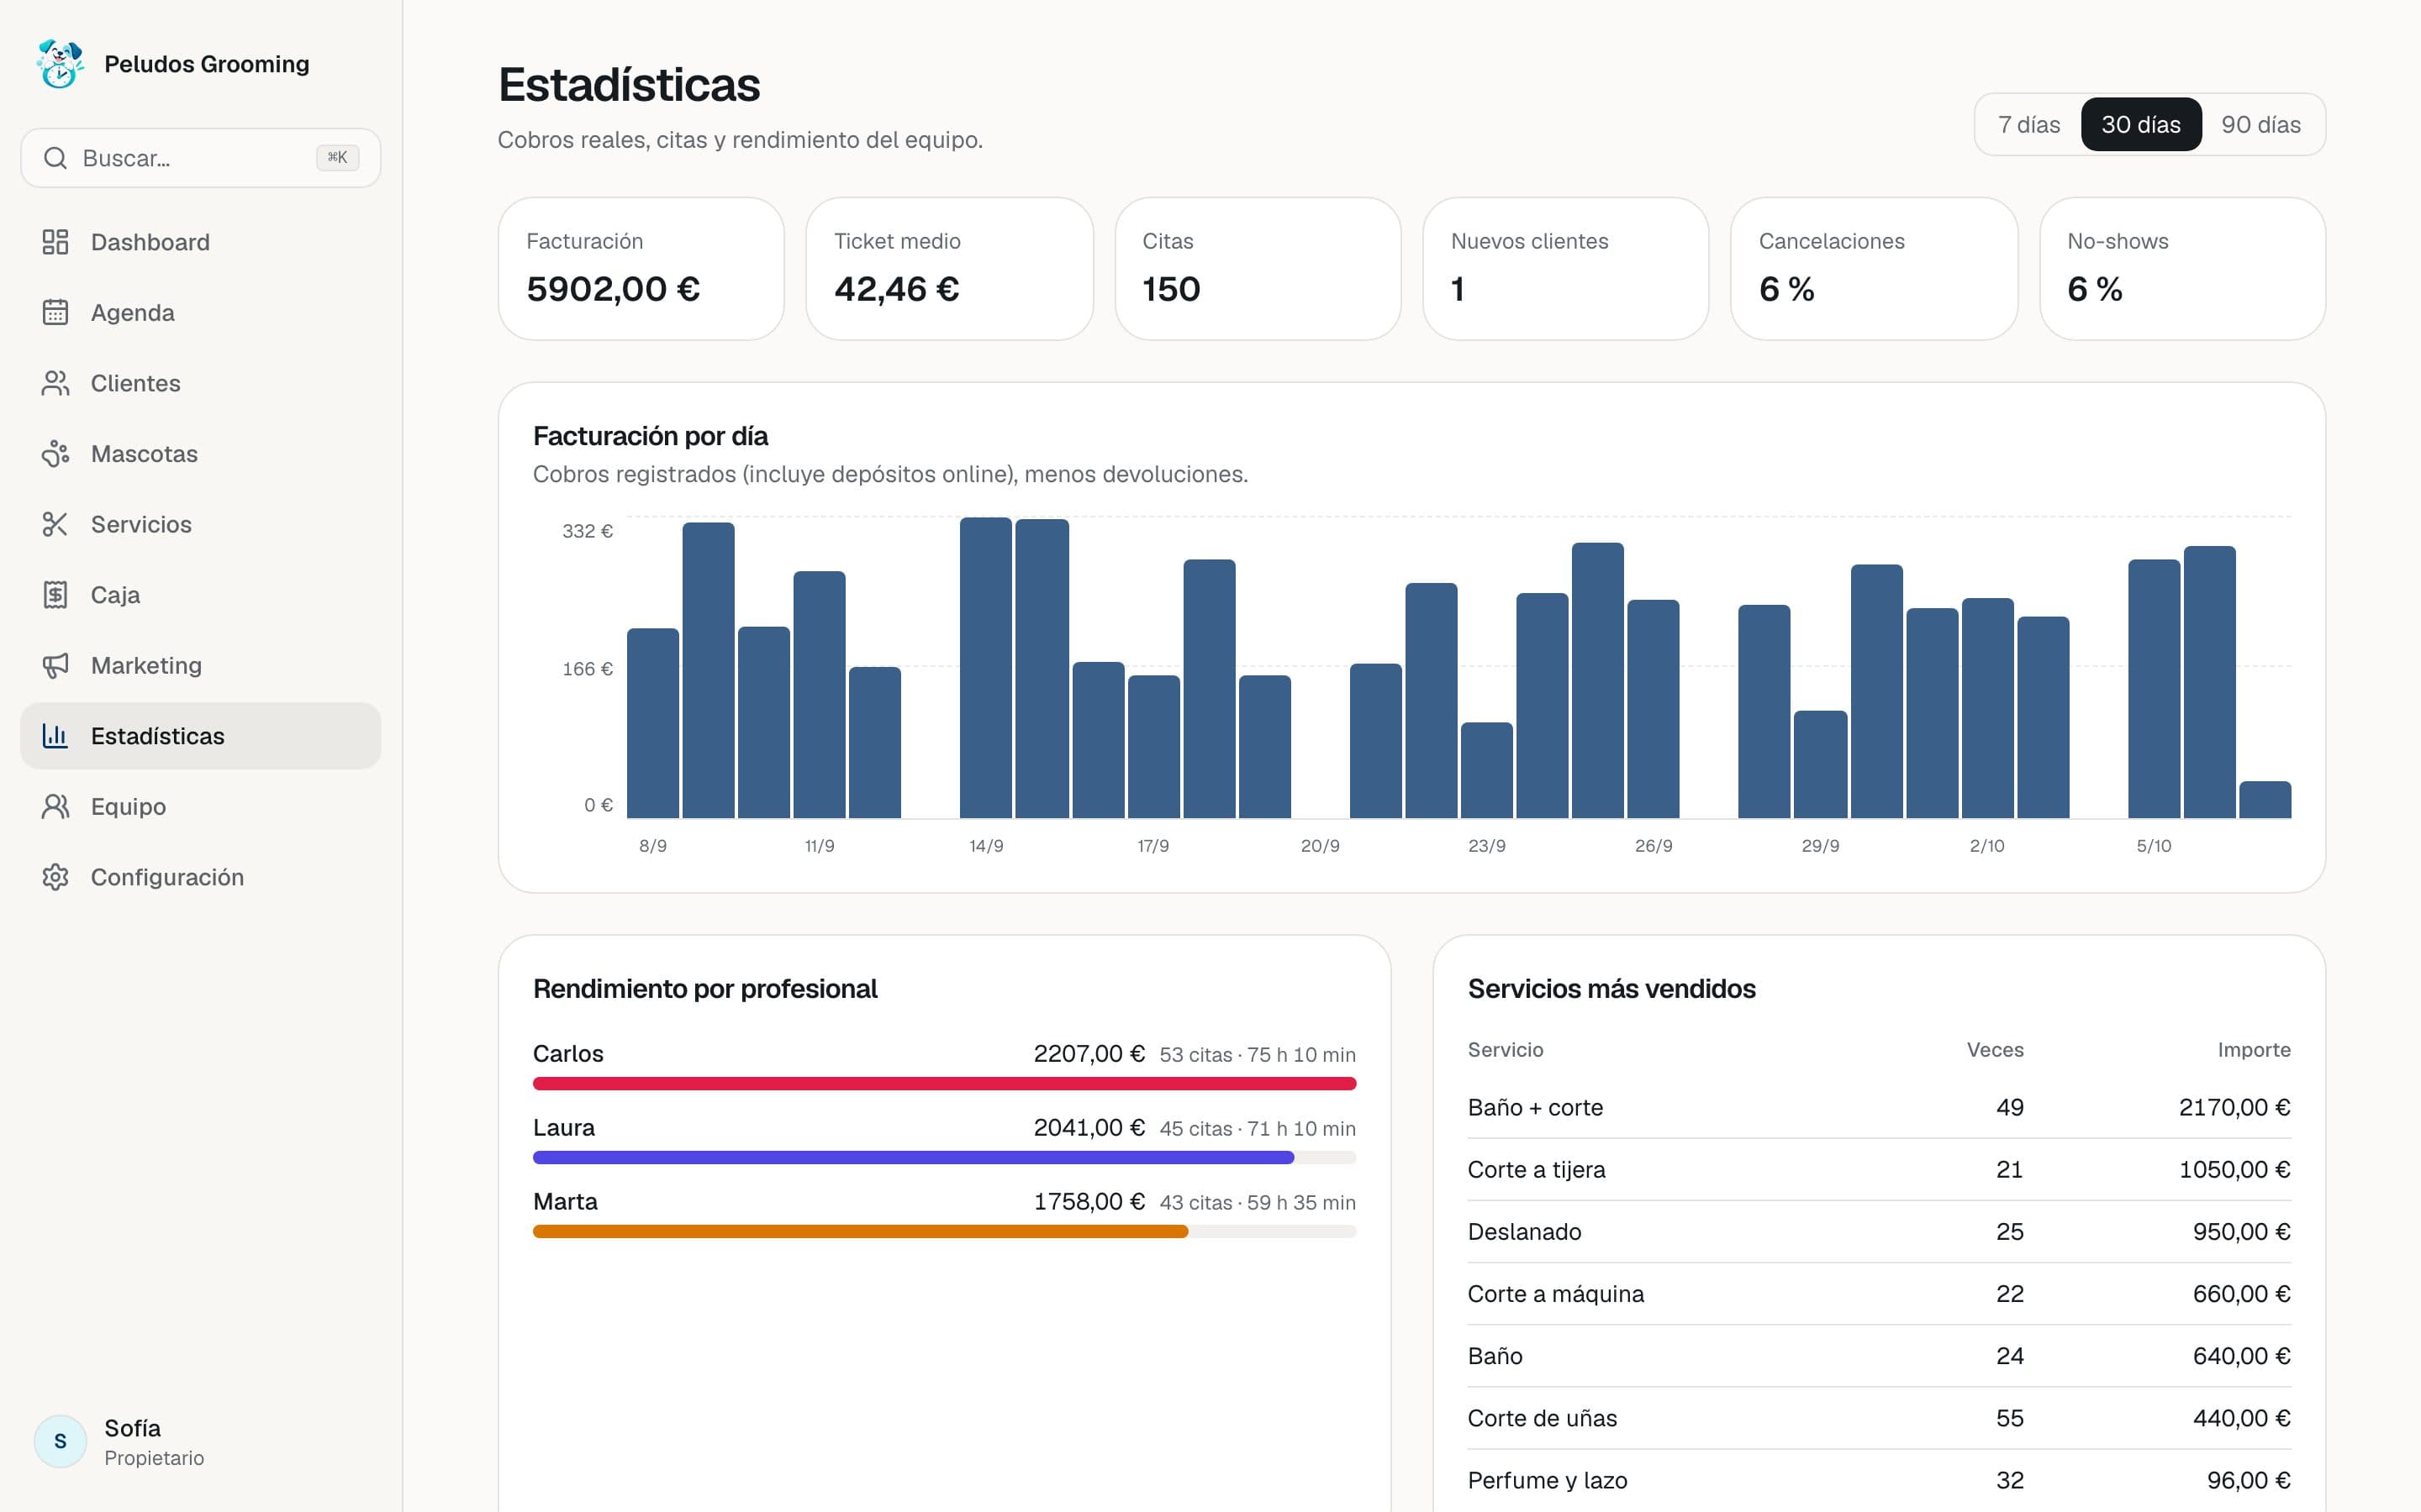Click the Caja receipt icon
The width and height of the screenshot is (2421, 1512).
[x=55, y=595]
